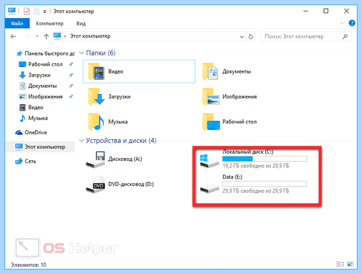Image resolution: width=362 pixels, height=274 pixels.
Task: Select the DVD-дисковод (D:) drive icon
Action: coord(95,185)
